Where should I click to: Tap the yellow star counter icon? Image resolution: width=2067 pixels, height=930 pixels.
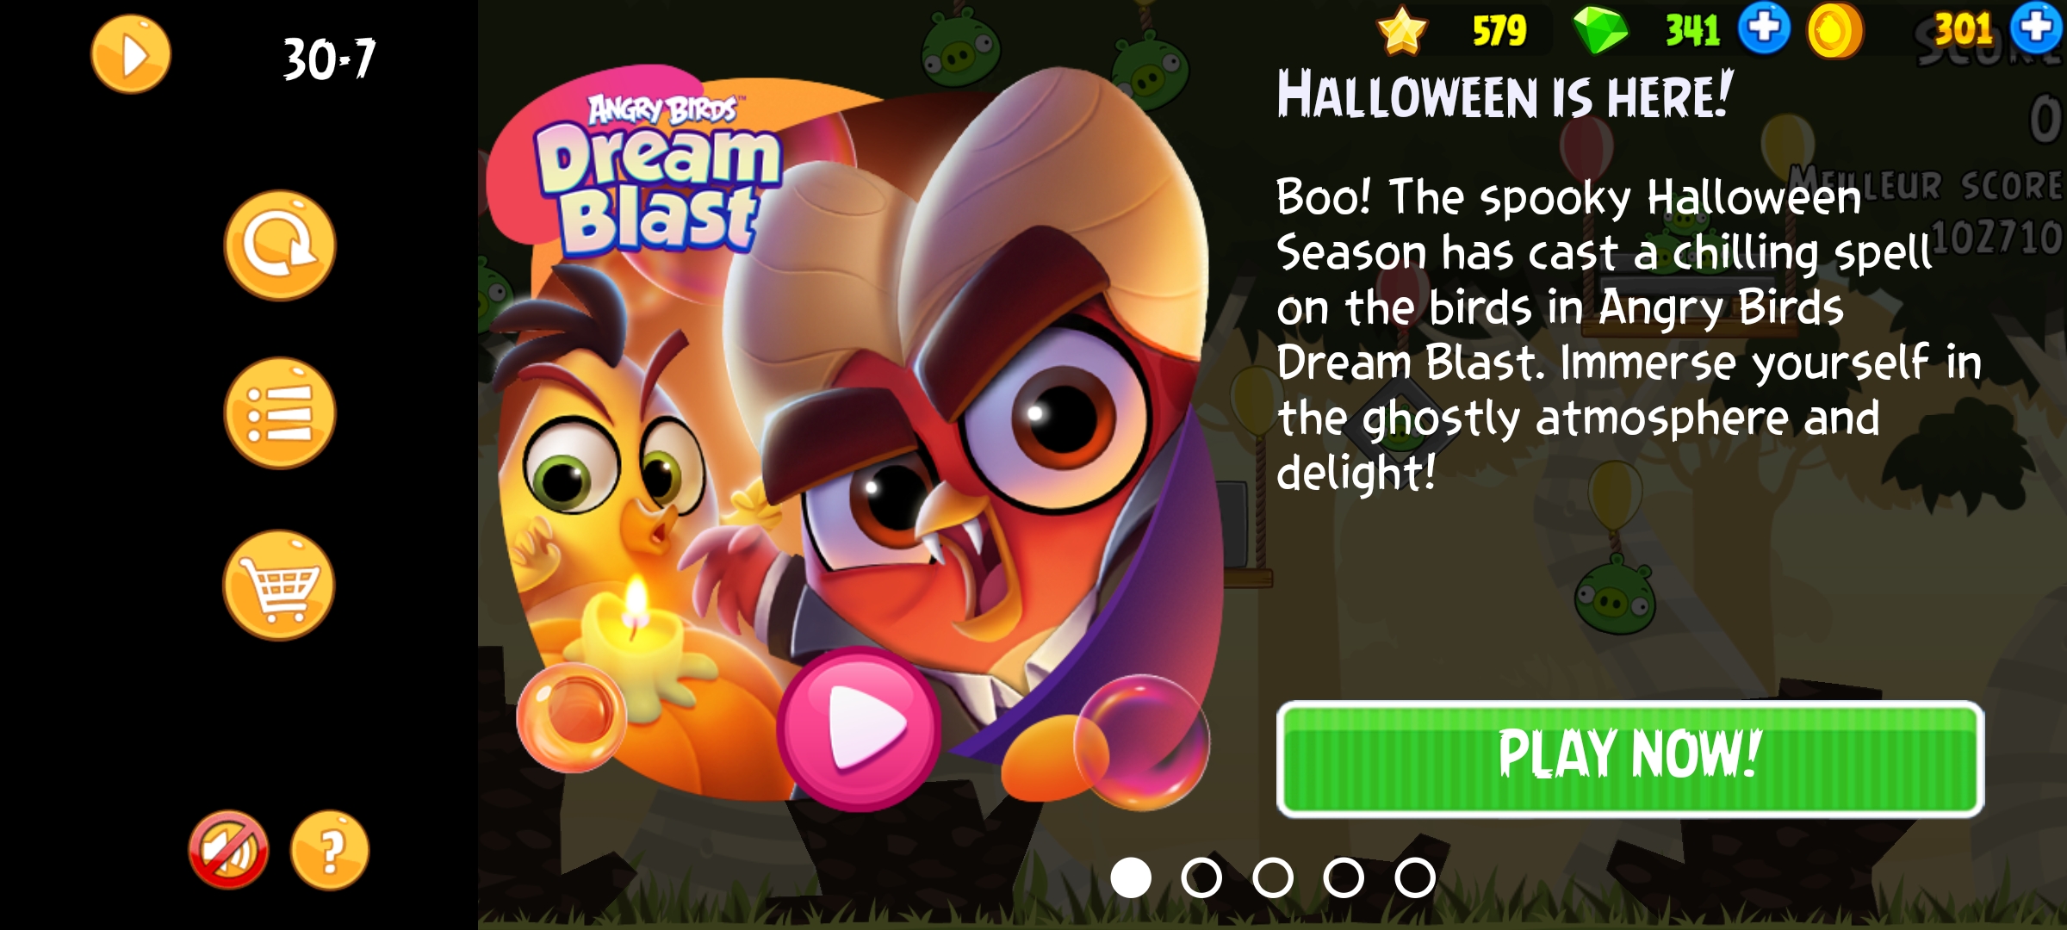1402,31
